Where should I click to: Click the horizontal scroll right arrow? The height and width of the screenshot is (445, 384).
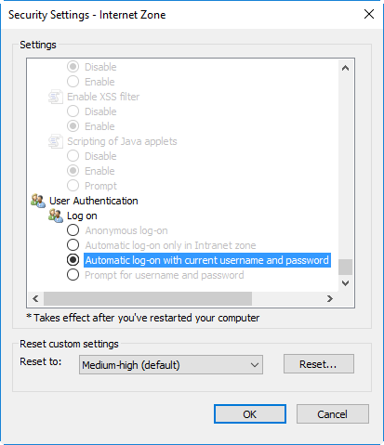(330, 298)
